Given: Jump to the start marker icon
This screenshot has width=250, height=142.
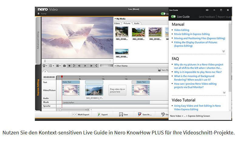Looking at the screenshot, I should 74,66.
